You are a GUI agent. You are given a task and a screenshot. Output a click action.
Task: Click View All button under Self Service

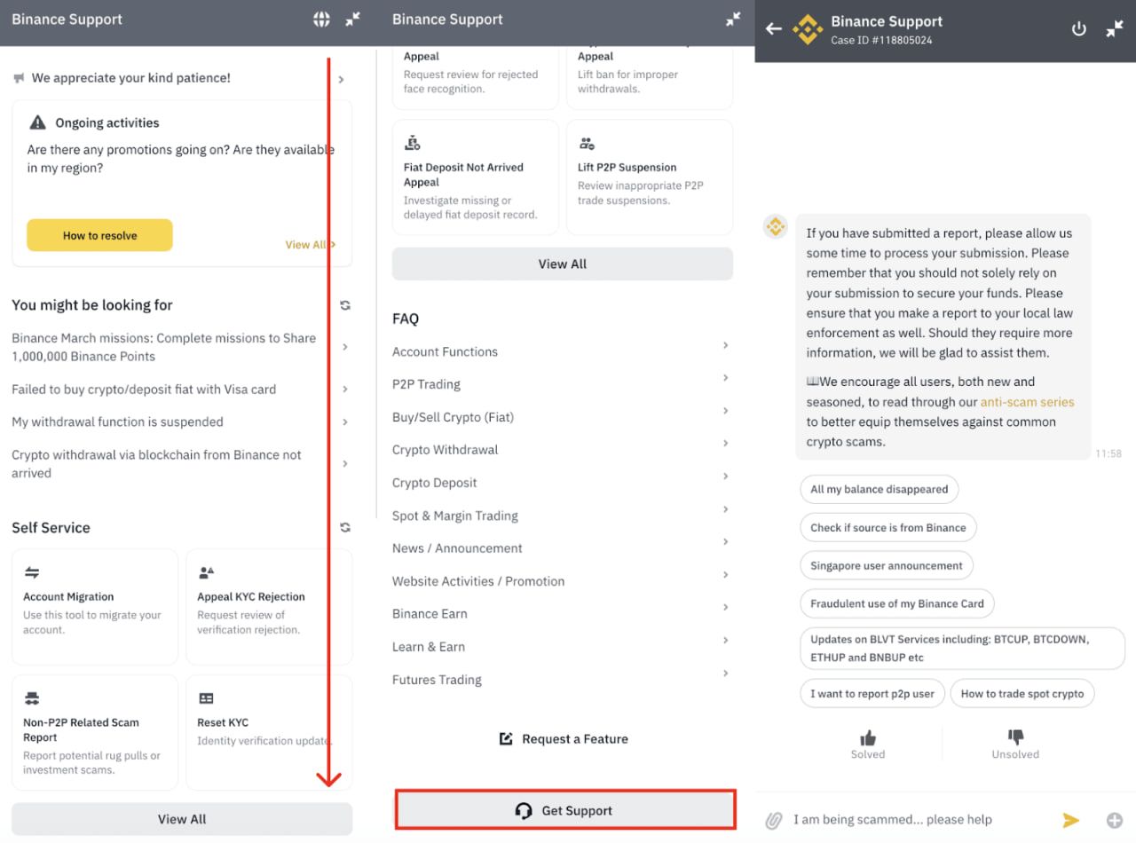tap(182, 819)
